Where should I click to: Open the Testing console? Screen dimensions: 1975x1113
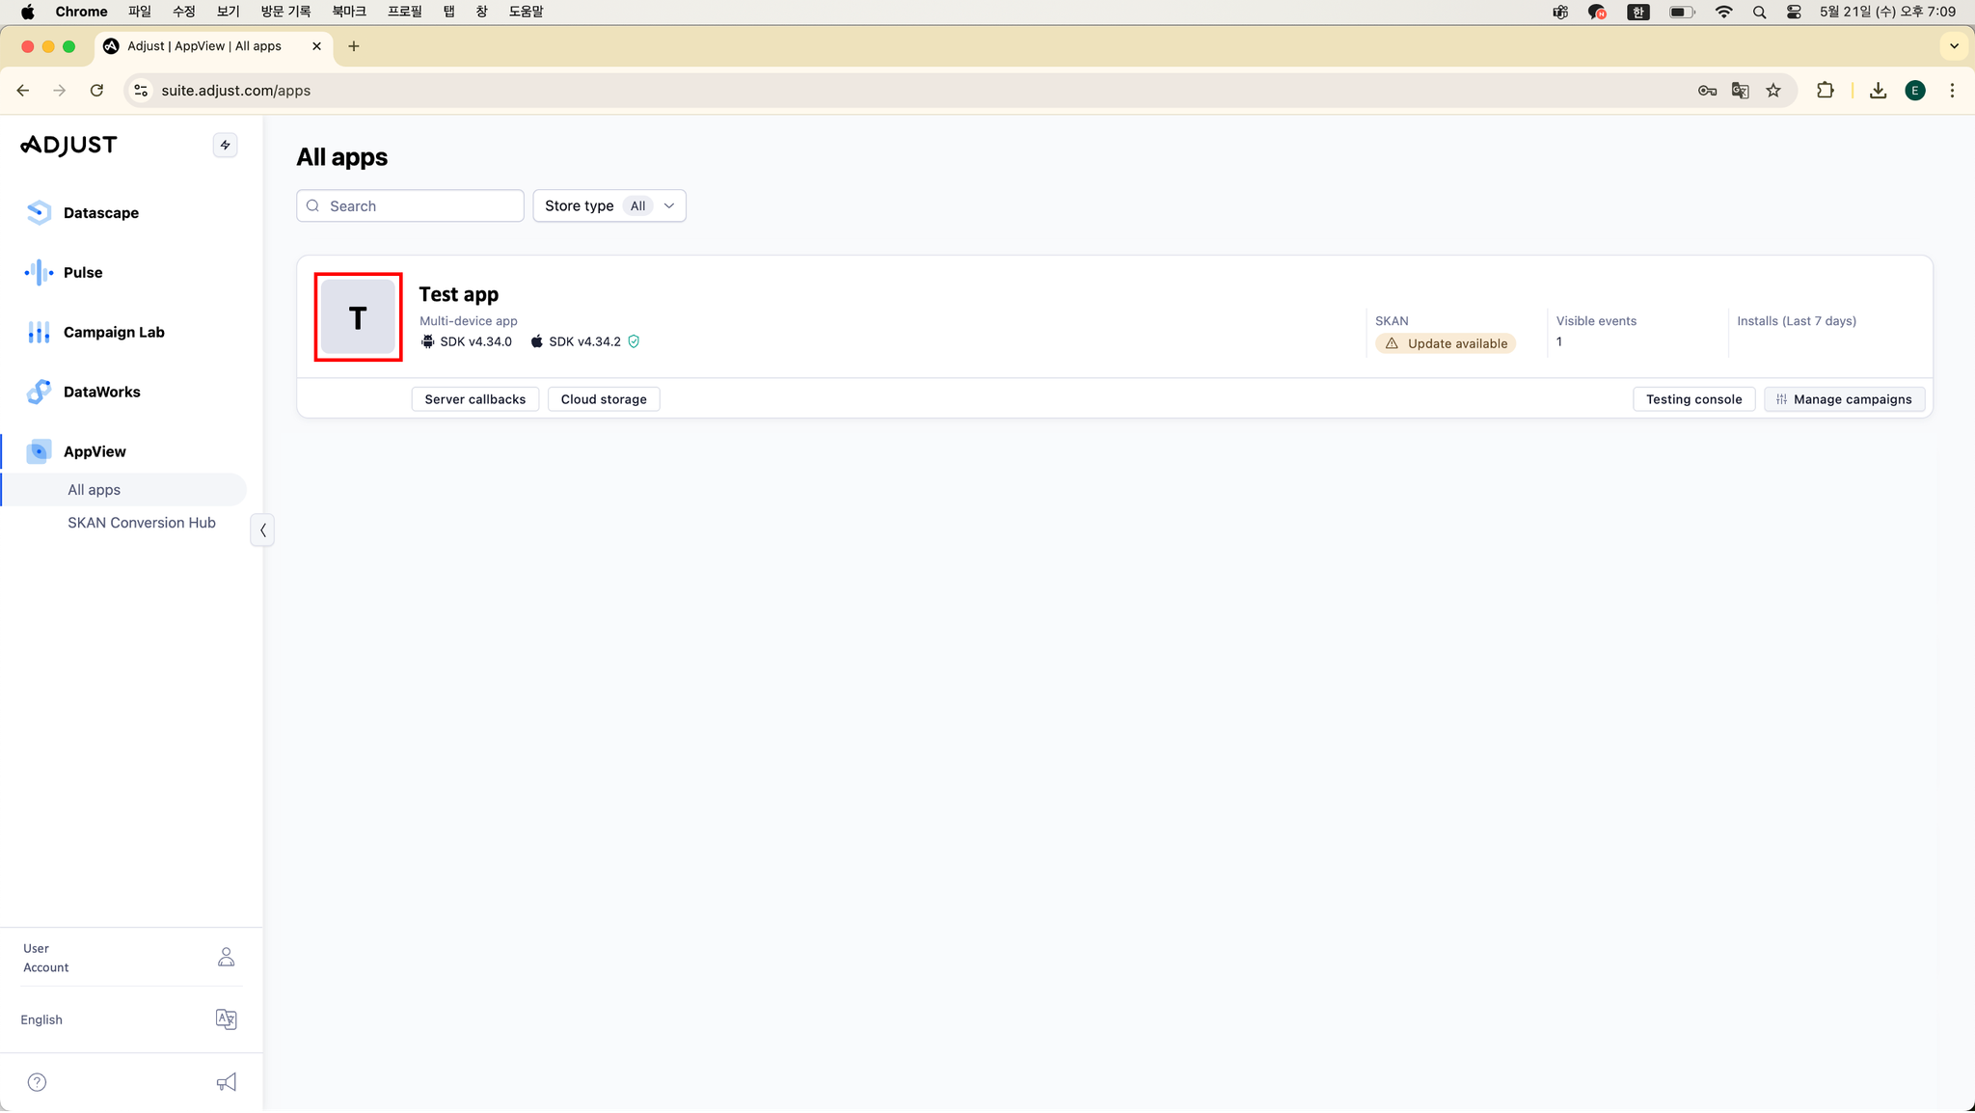1693,399
